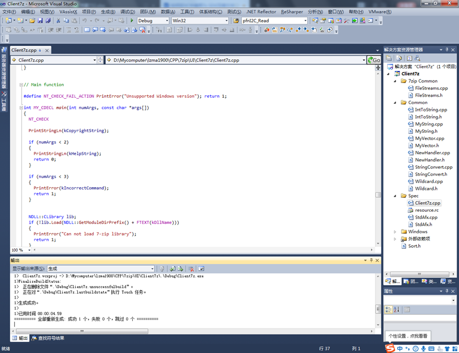Click the Sogou microphone voice input icon
The width and height of the screenshot is (459, 353).
coord(423,349)
